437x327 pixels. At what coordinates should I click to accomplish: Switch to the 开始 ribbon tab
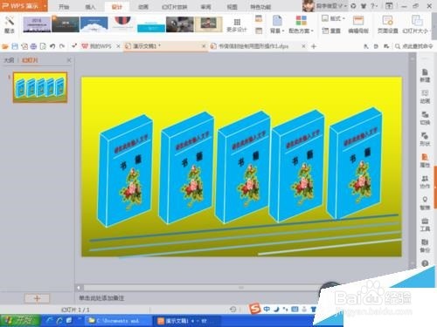(64, 7)
